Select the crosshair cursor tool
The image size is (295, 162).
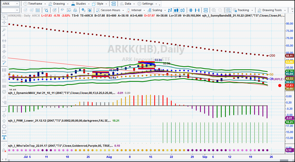point(4,23)
